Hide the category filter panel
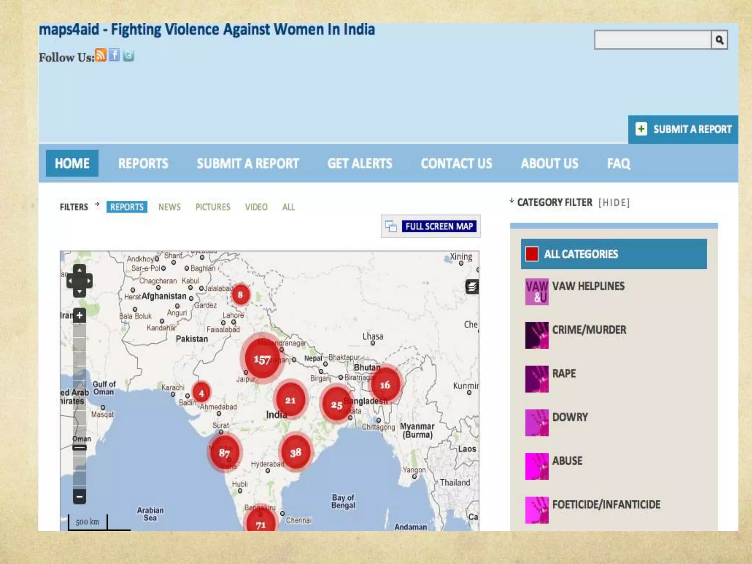 pyautogui.click(x=614, y=203)
